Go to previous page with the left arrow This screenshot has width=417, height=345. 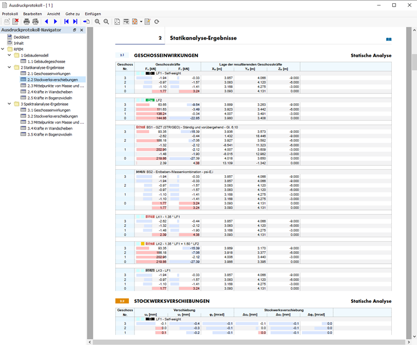(47, 21)
